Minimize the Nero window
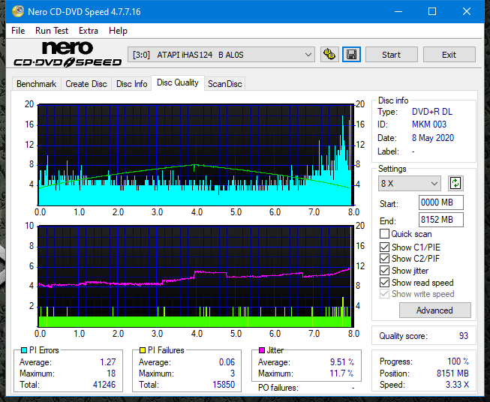 [x=398, y=11]
